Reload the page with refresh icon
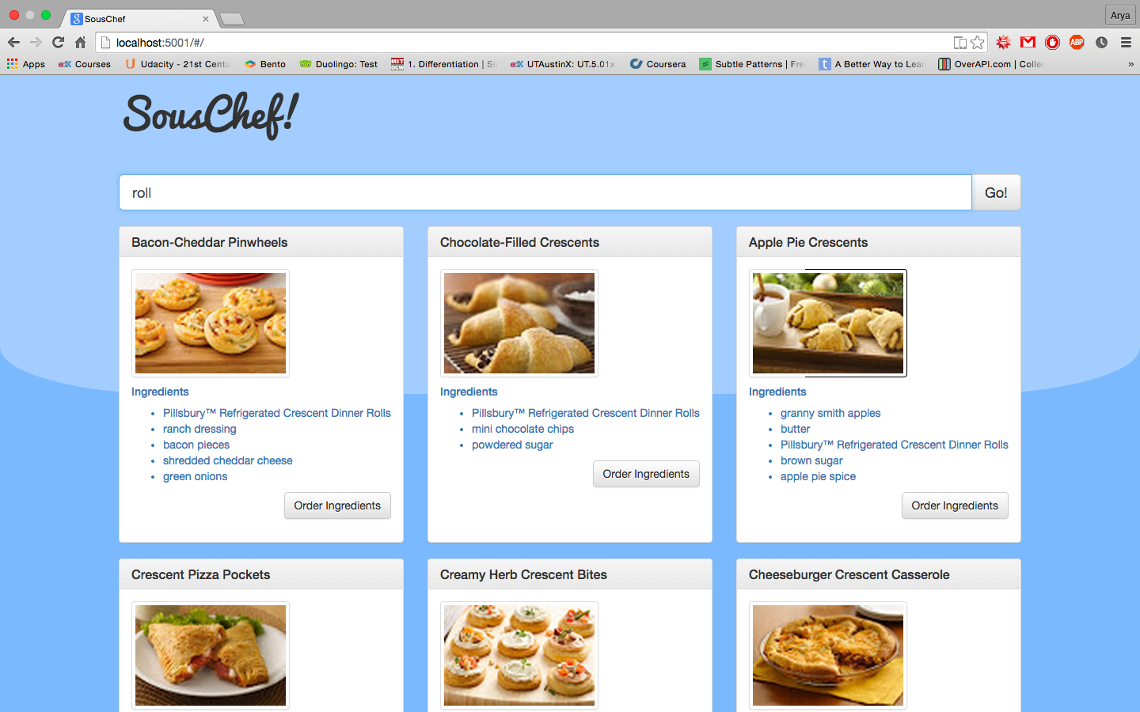 (58, 43)
